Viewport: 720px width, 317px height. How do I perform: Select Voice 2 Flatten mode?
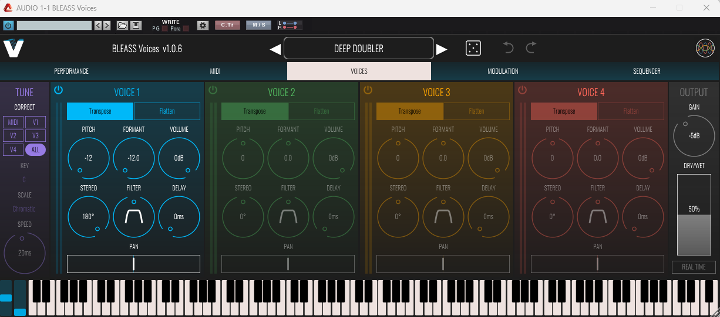click(x=321, y=111)
